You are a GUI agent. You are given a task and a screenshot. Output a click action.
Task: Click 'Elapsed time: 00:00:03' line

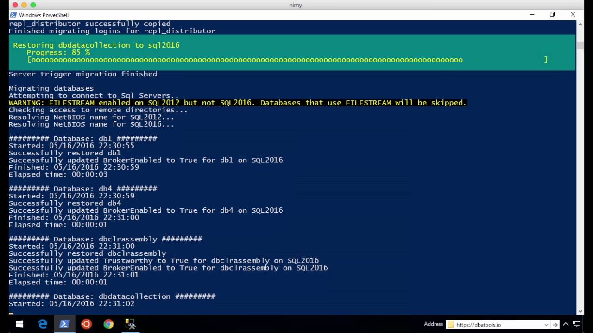pos(58,174)
